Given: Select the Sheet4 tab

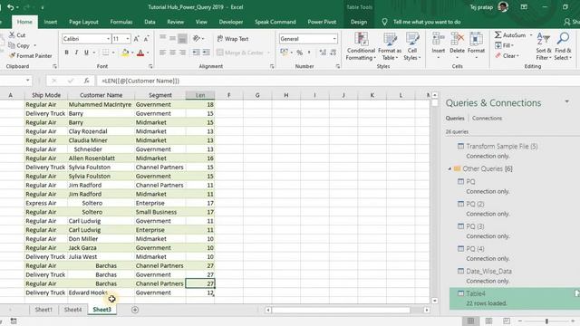Looking at the screenshot, I should 72,310.
